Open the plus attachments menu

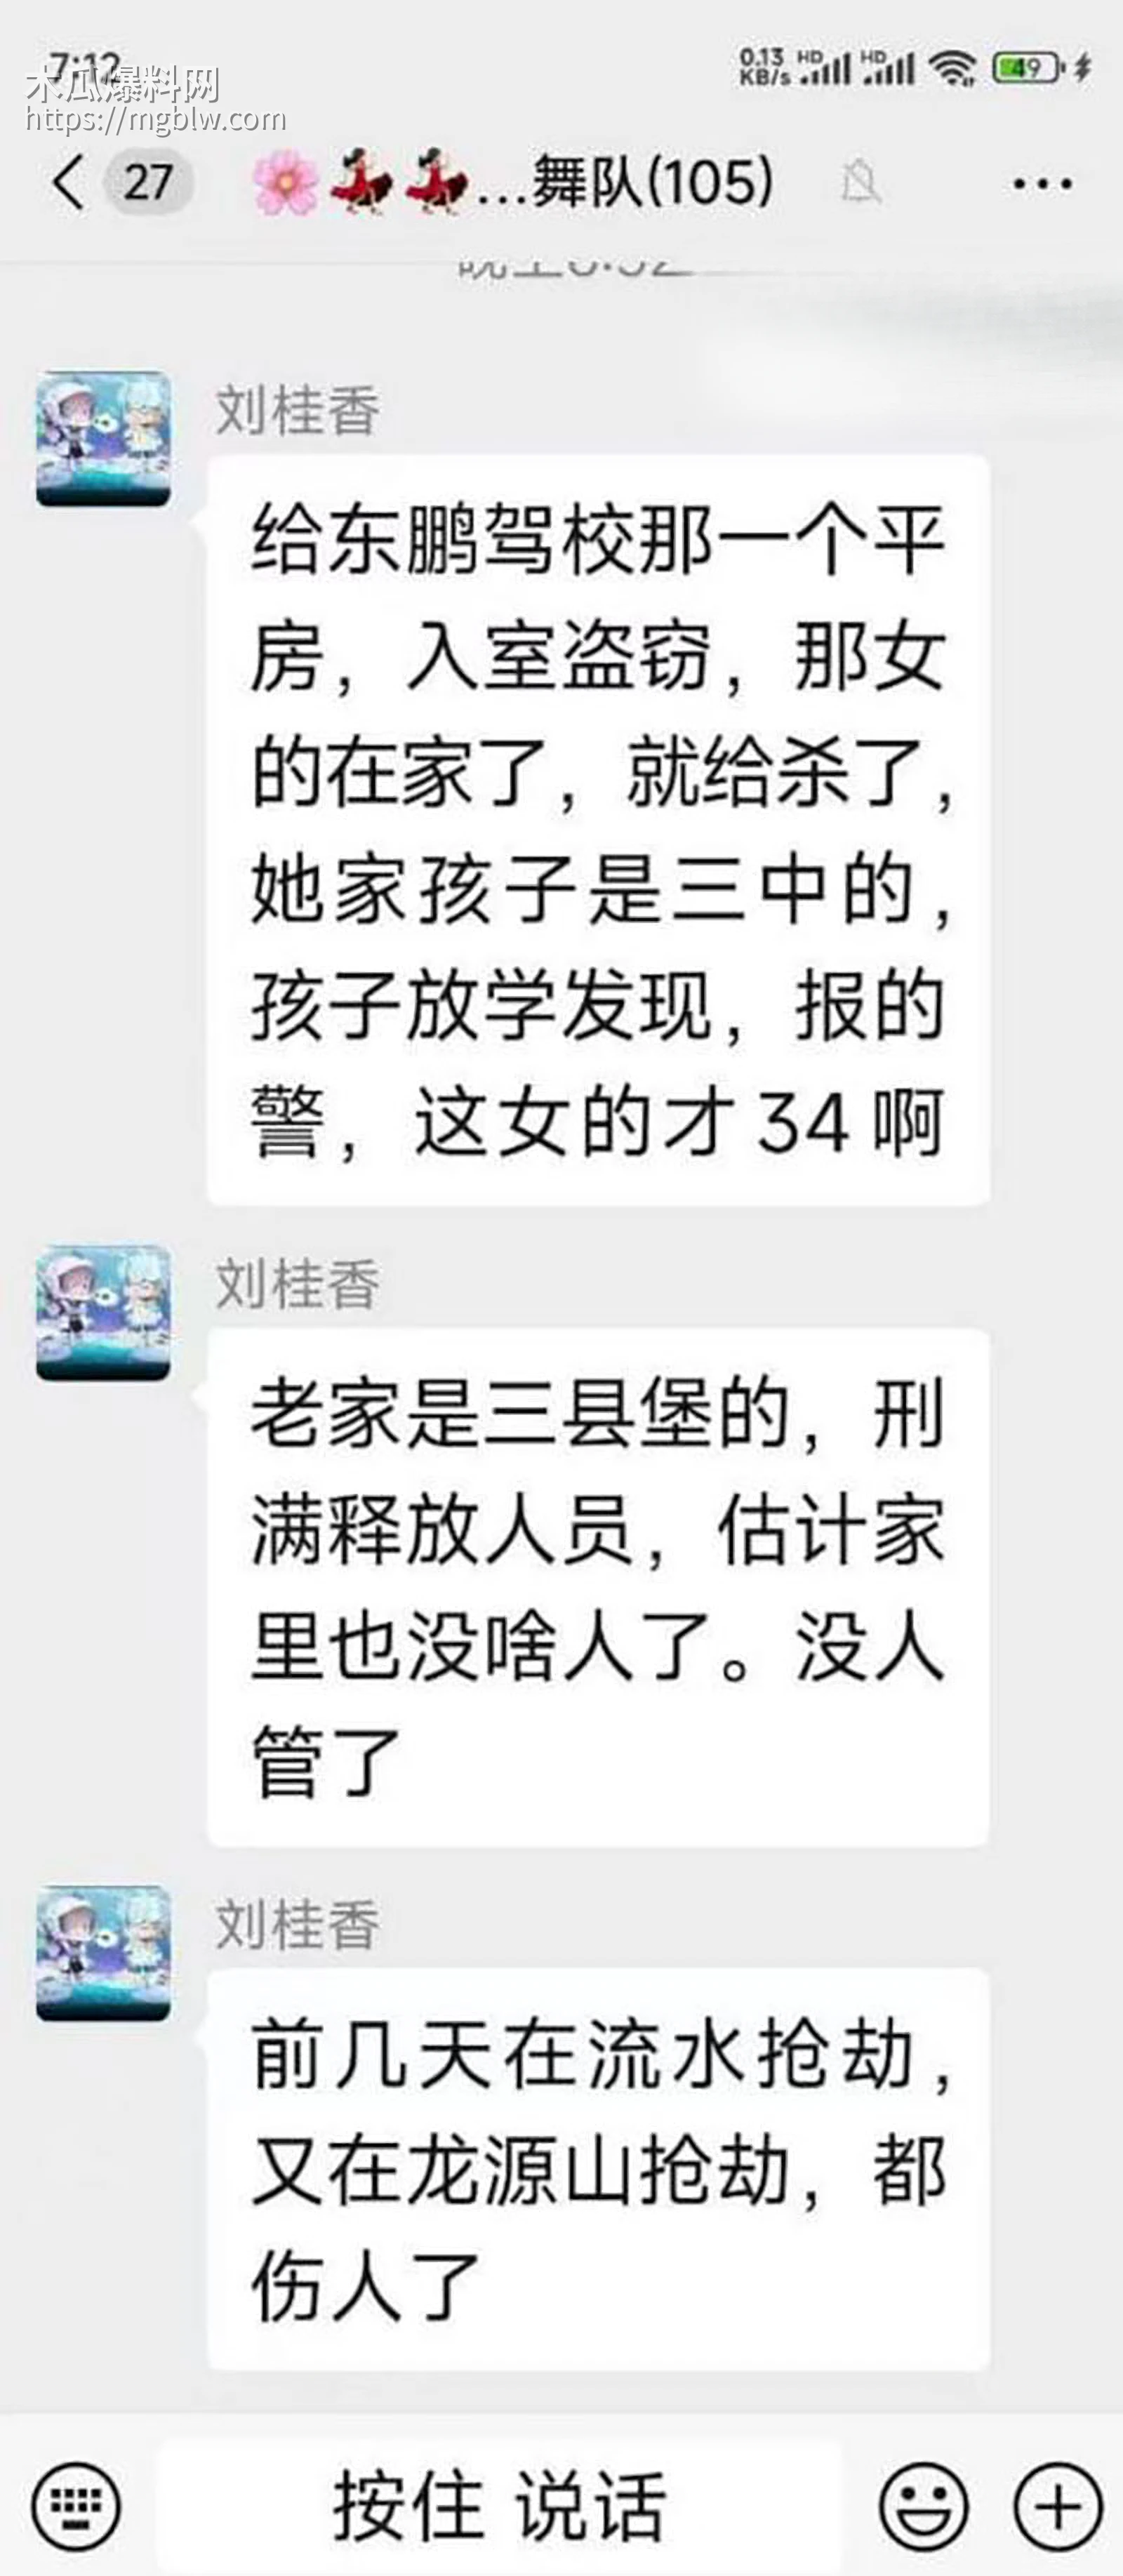[x=1058, y=2506]
